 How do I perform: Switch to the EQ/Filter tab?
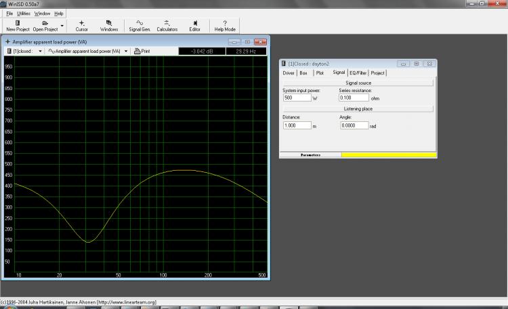click(x=358, y=73)
